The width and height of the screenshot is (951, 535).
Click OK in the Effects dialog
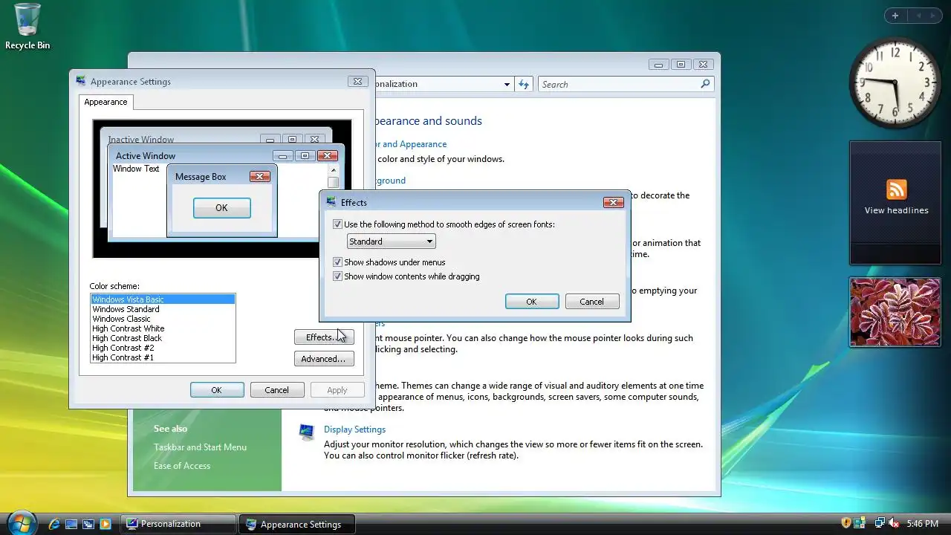pos(531,302)
